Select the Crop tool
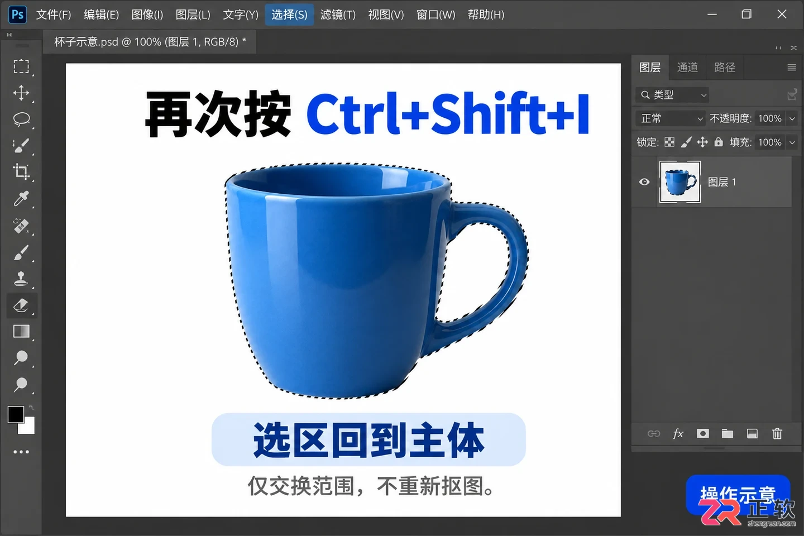 tap(21, 171)
